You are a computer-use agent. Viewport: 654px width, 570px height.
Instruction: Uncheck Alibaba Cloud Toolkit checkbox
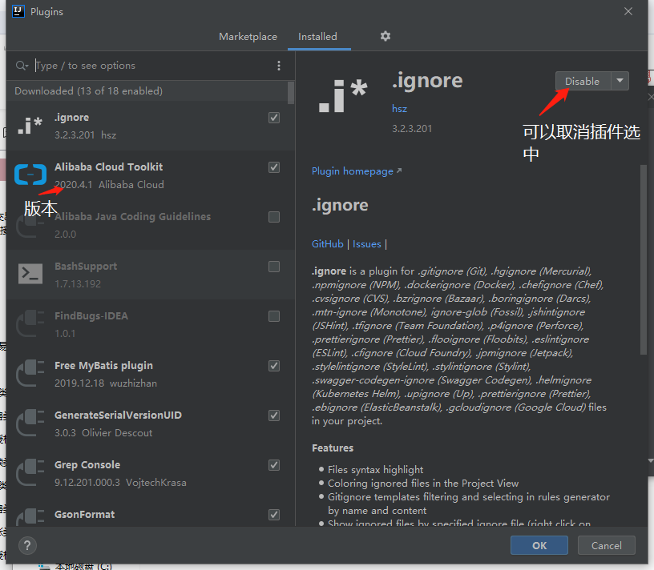[274, 167]
